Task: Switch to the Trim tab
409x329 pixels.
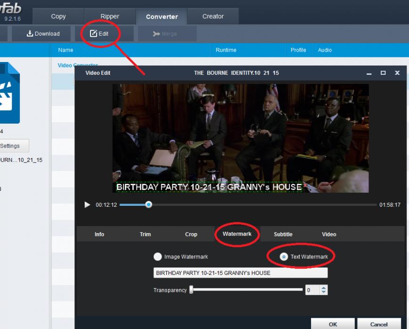Action: click(145, 235)
